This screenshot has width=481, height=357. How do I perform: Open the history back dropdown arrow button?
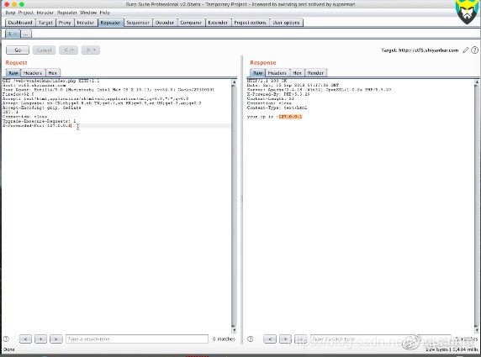[x=68, y=50]
